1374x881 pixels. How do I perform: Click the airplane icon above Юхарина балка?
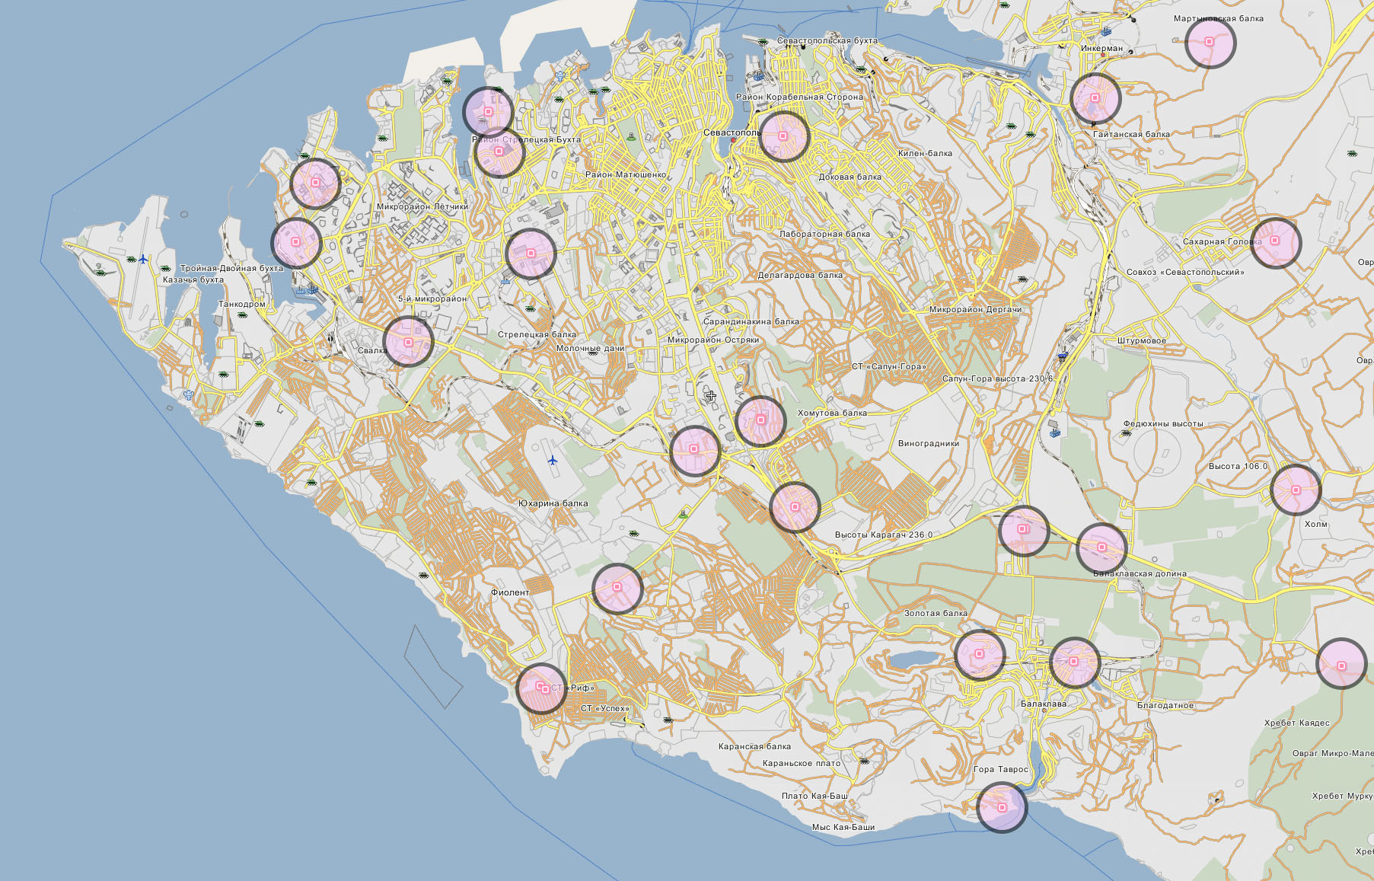[553, 460]
